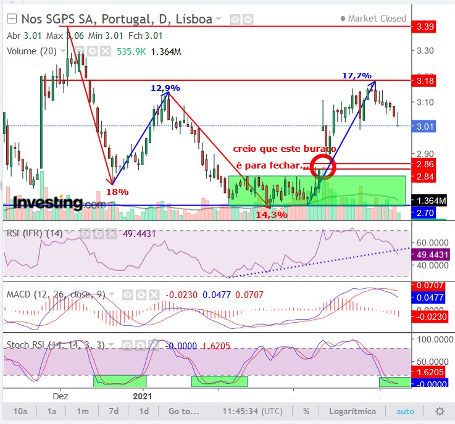Remove the MACD indicator with X
455x424 pixels.
(x=154, y=295)
